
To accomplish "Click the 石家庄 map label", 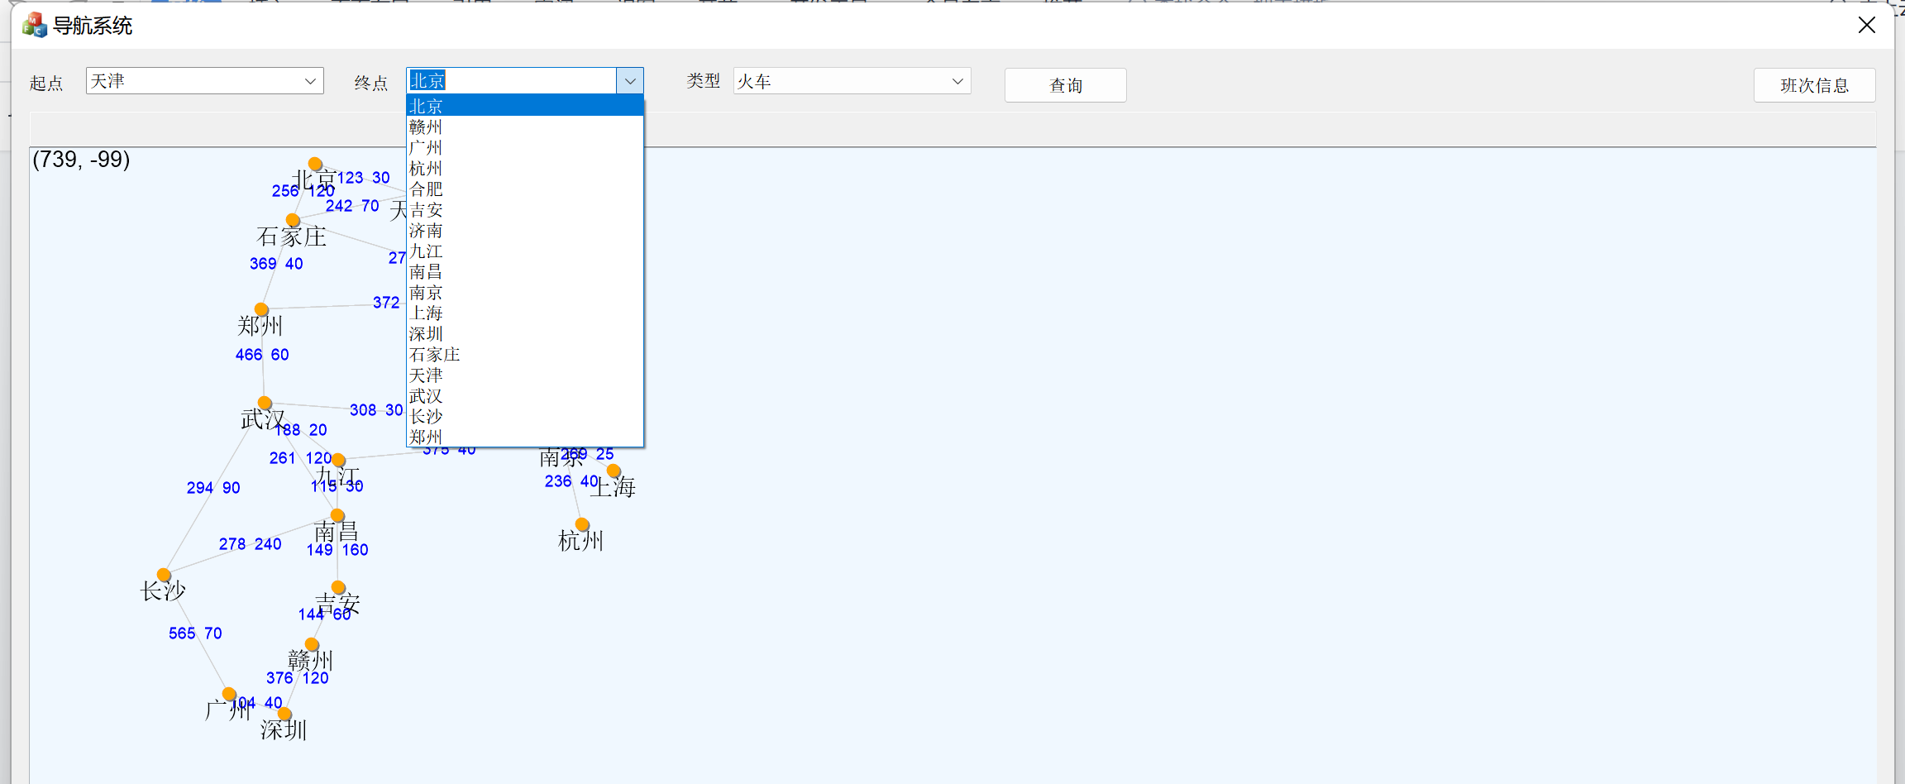I will tap(292, 237).
